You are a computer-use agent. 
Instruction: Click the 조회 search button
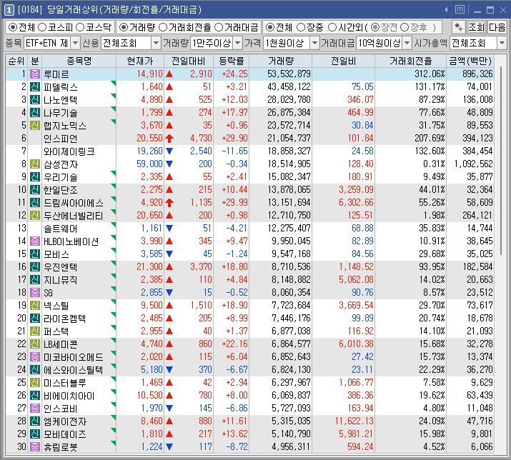(477, 27)
